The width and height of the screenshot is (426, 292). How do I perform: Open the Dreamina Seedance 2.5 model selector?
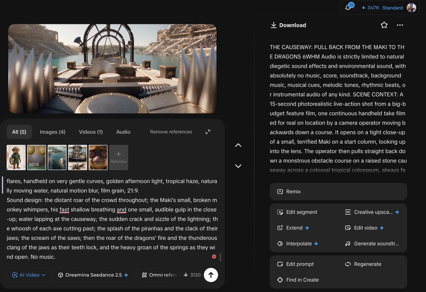click(x=93, y=275)
